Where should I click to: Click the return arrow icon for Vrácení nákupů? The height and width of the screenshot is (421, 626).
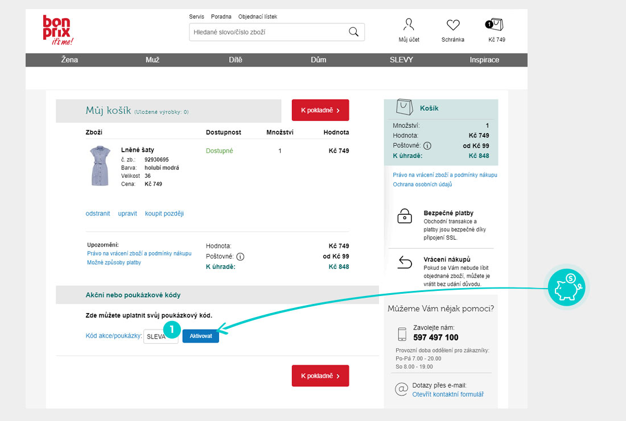point(405,262)
